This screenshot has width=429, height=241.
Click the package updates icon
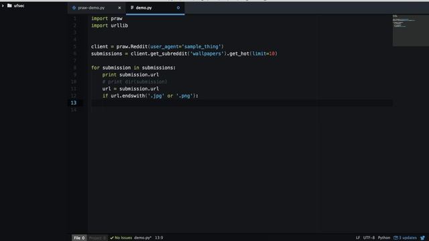(395, 238)
